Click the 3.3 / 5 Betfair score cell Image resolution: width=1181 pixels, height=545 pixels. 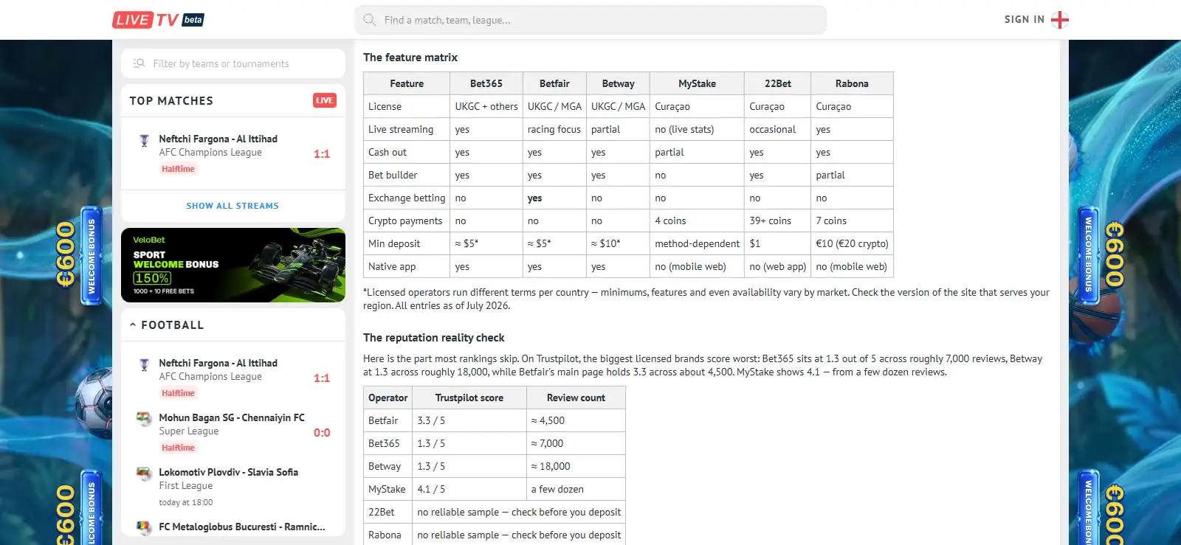pyautogui.click(x=469, y=420)
